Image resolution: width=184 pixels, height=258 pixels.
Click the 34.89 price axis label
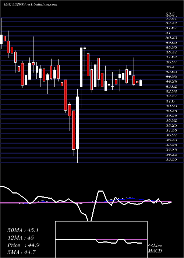click(171, 150)
